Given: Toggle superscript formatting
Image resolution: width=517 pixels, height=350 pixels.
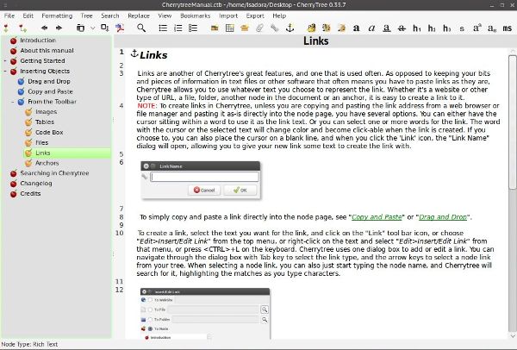Looking at the screenshot, I should coord(477,28).
